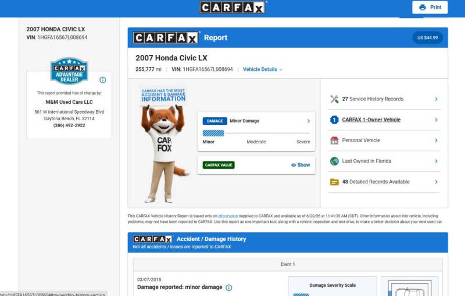Click the Damage Severity Scale card
This screenshot has width=465, height=296.
pyautogui.click(x=332, y=286)
